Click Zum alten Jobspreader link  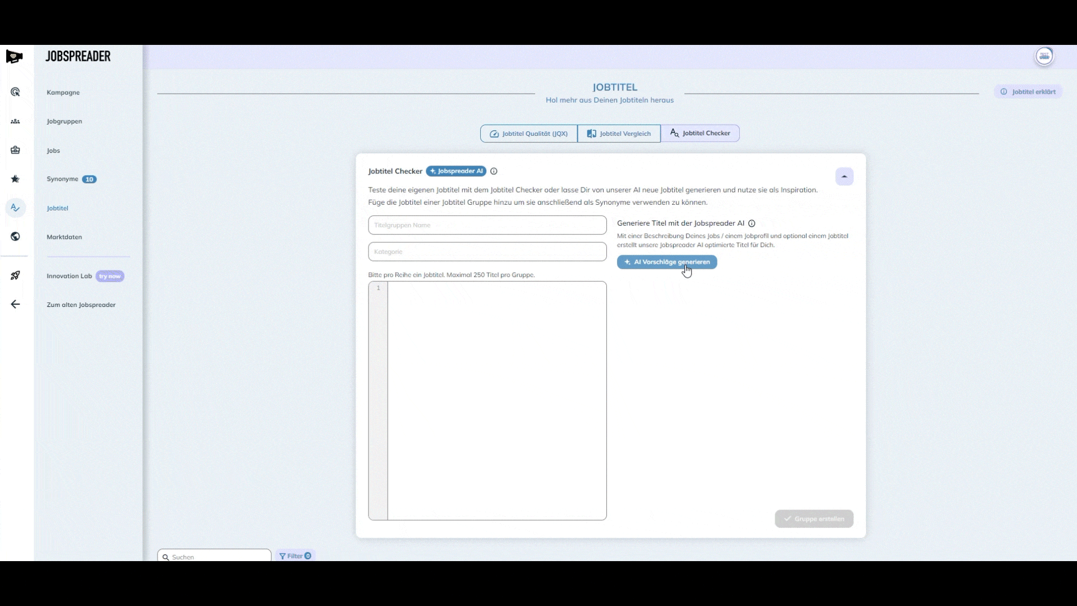pos(81,305)
